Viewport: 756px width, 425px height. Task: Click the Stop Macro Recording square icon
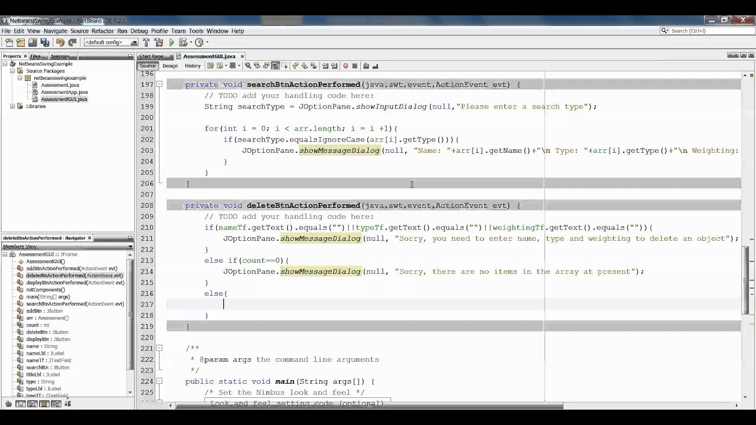(354, 66)
